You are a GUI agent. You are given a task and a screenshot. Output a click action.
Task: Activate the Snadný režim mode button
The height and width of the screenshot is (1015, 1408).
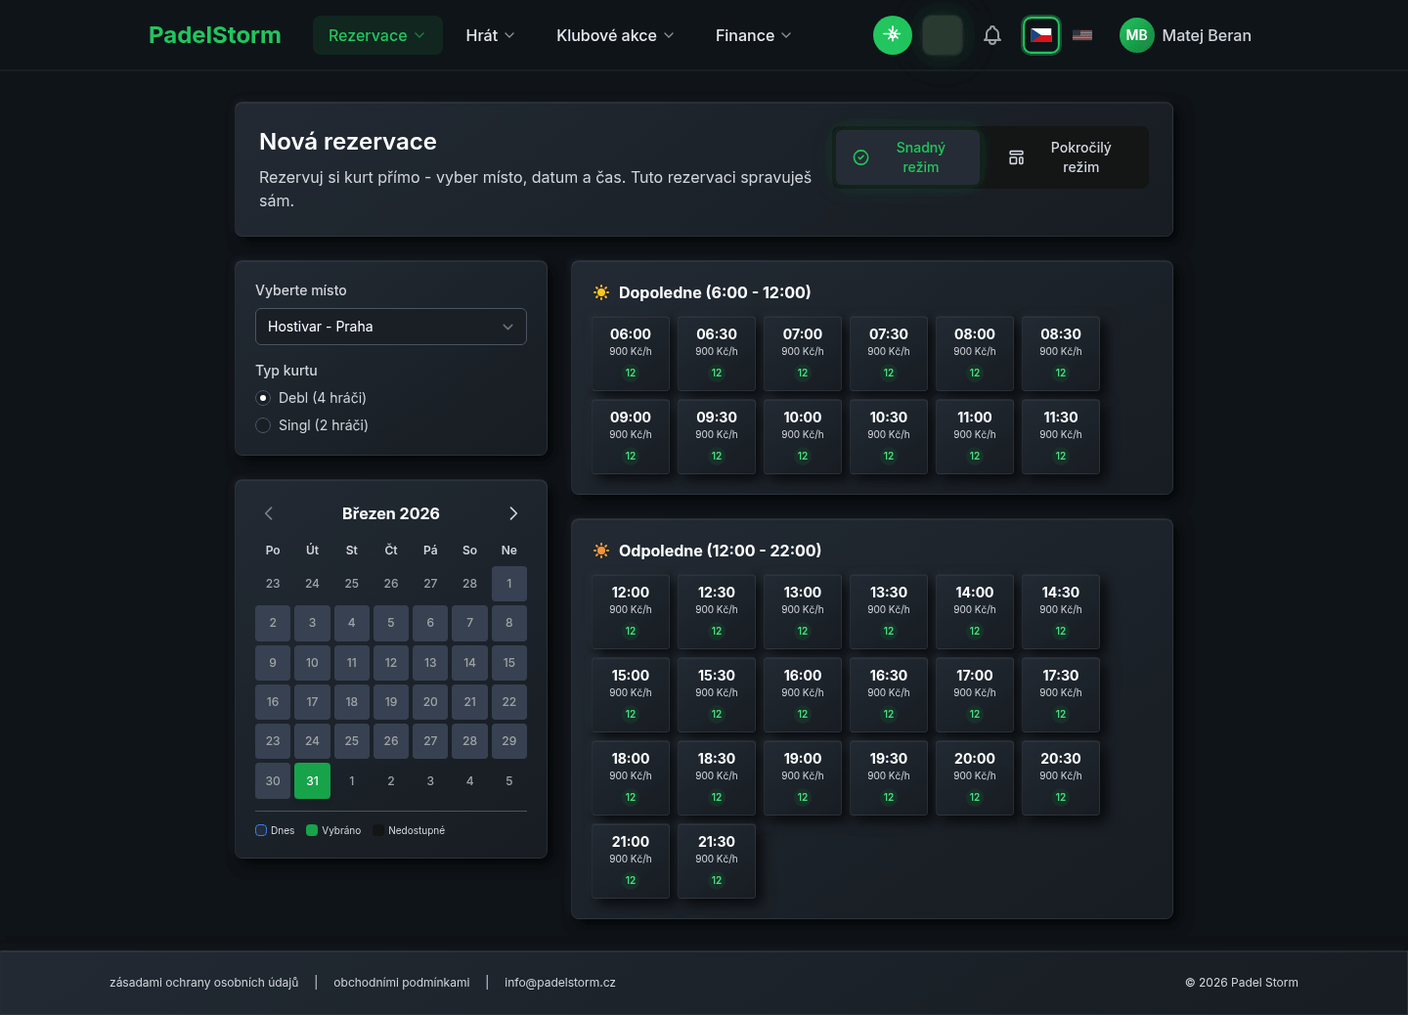tap(907, 157)
